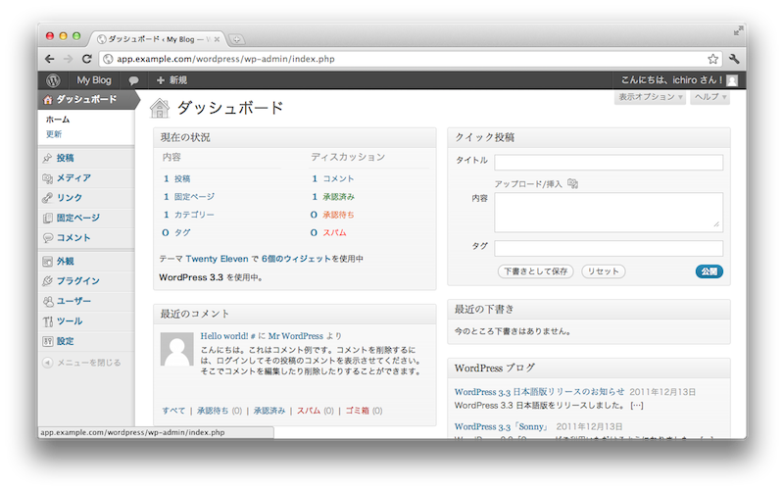This screenshot has width=784, height=491.
Task: Click the リンク chain icon in sidebar
Action: (47, 198)
